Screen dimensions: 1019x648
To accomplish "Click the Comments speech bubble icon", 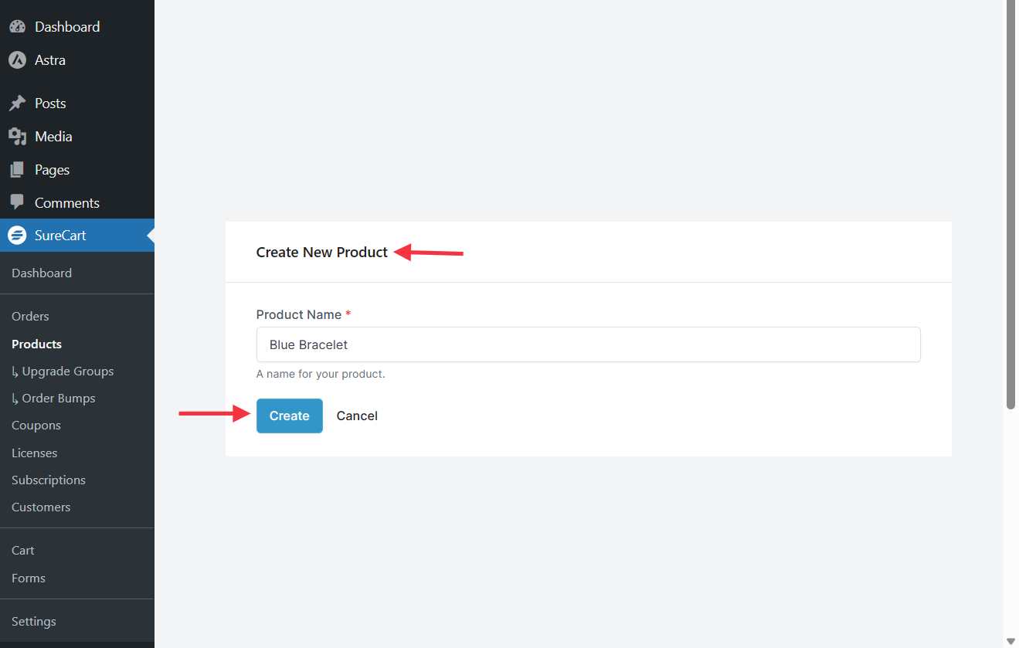I will click(x=17, y=202).
